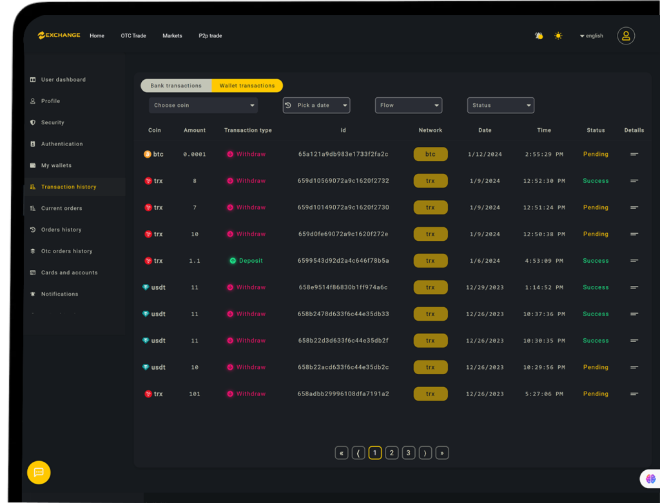The image size is (660, 503).
Task: Click the brain assistant icon
Action: [x=650, y=479]
